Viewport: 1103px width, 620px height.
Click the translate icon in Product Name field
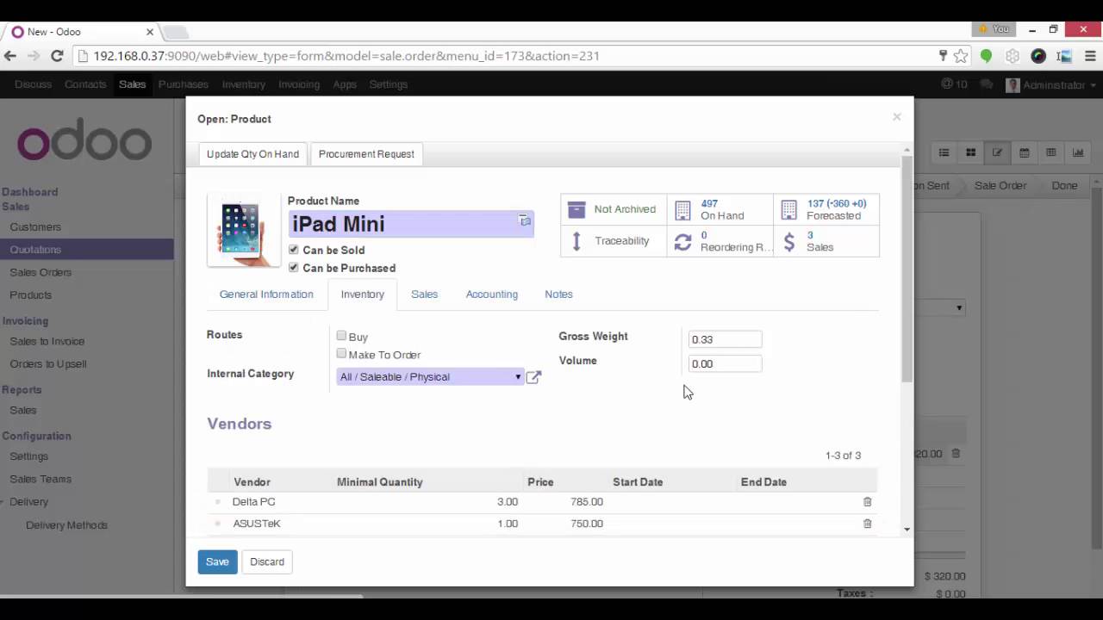tap(525, 220)
